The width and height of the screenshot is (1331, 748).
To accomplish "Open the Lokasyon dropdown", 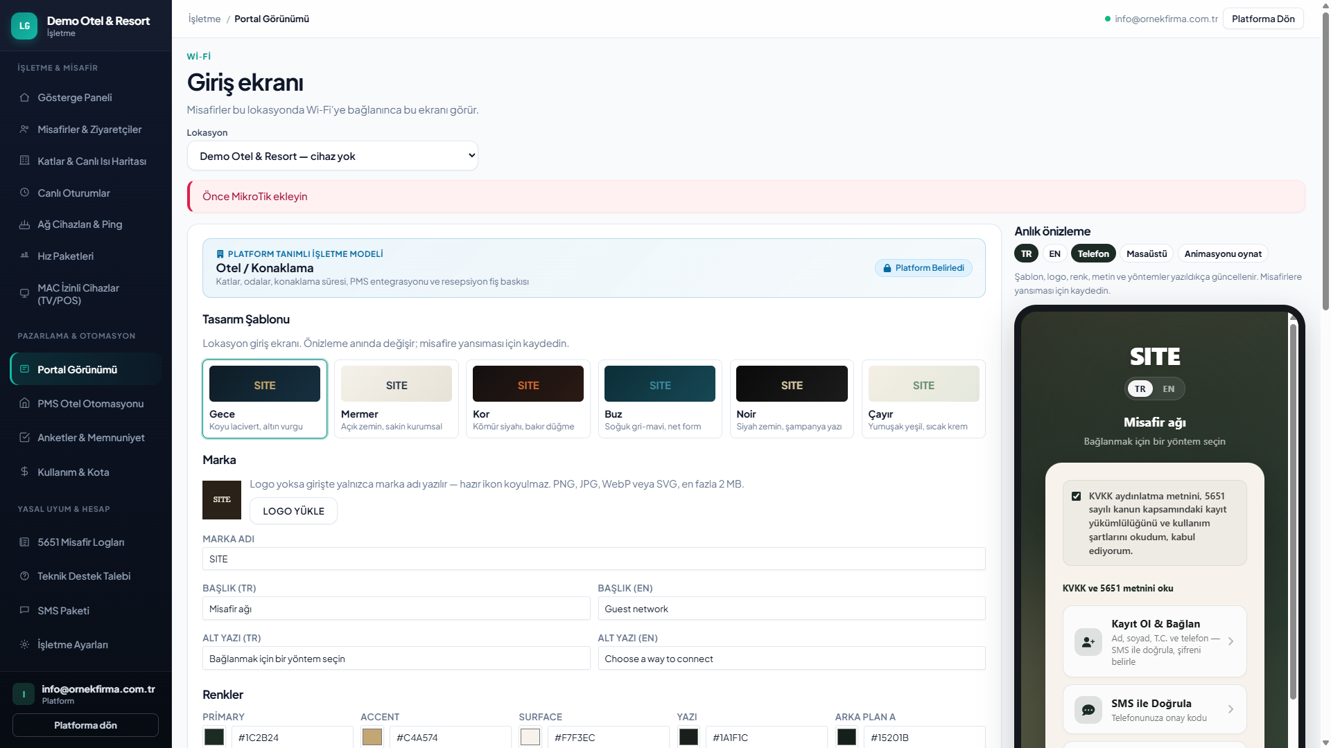I will 333,156.
